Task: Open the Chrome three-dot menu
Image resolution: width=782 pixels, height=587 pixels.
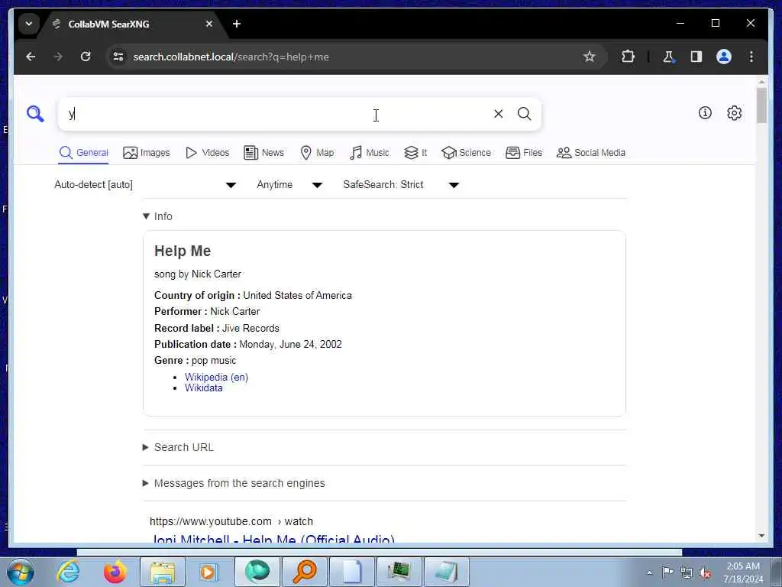Action: (x=751, y=57)
